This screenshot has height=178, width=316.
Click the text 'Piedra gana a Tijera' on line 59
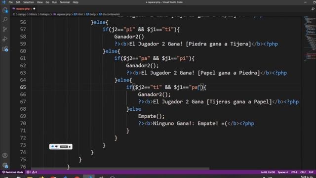[x=218, y=44]
